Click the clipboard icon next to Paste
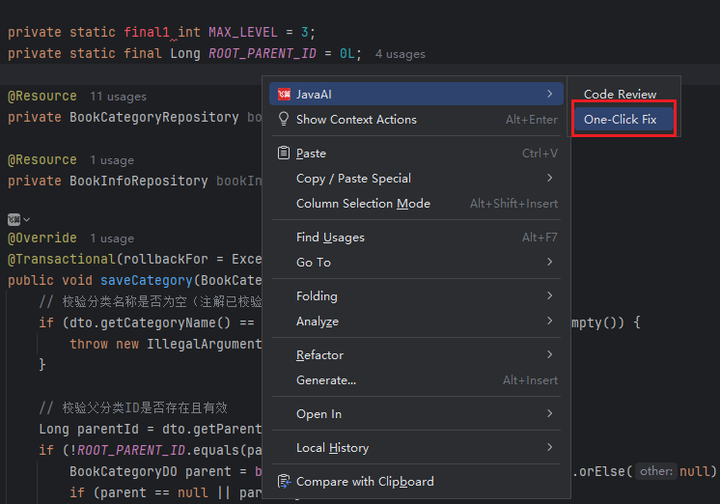The width and height of the screenshot is (720, 504). click(x=284, y=153)
